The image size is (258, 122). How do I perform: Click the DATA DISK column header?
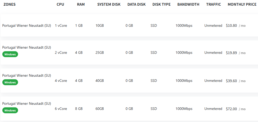(137, 4)
